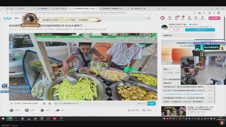Click the browser address bar URL

pos(70,13)
